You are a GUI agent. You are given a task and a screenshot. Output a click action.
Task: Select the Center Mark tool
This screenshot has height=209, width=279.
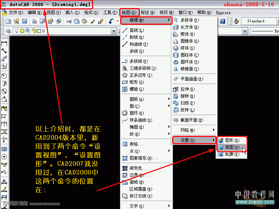pyautogui.click(x=4, y=157)
